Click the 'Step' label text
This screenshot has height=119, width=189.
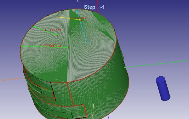[x=89, y=7]
